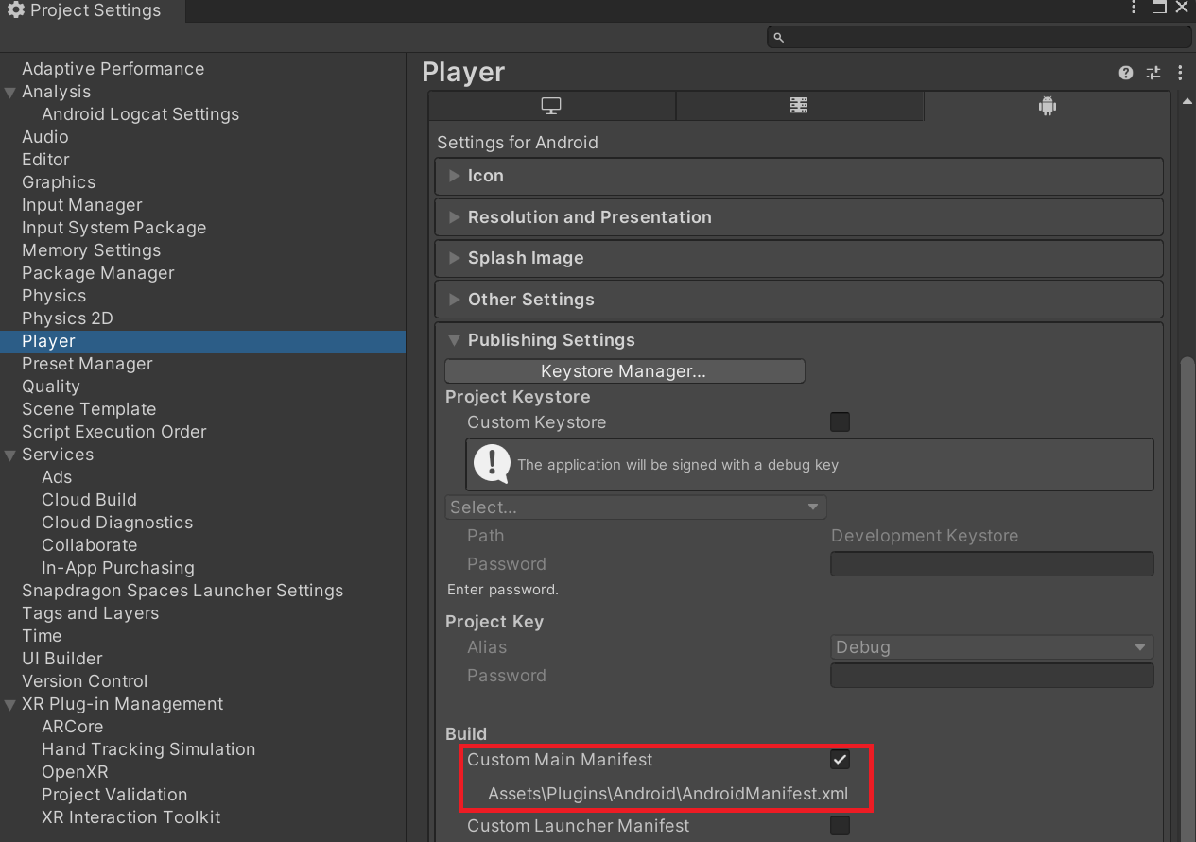The image size is (1196, 842).
Task: Select the Quality settings category
Action: pyautogui.click(x=51, y=387)
